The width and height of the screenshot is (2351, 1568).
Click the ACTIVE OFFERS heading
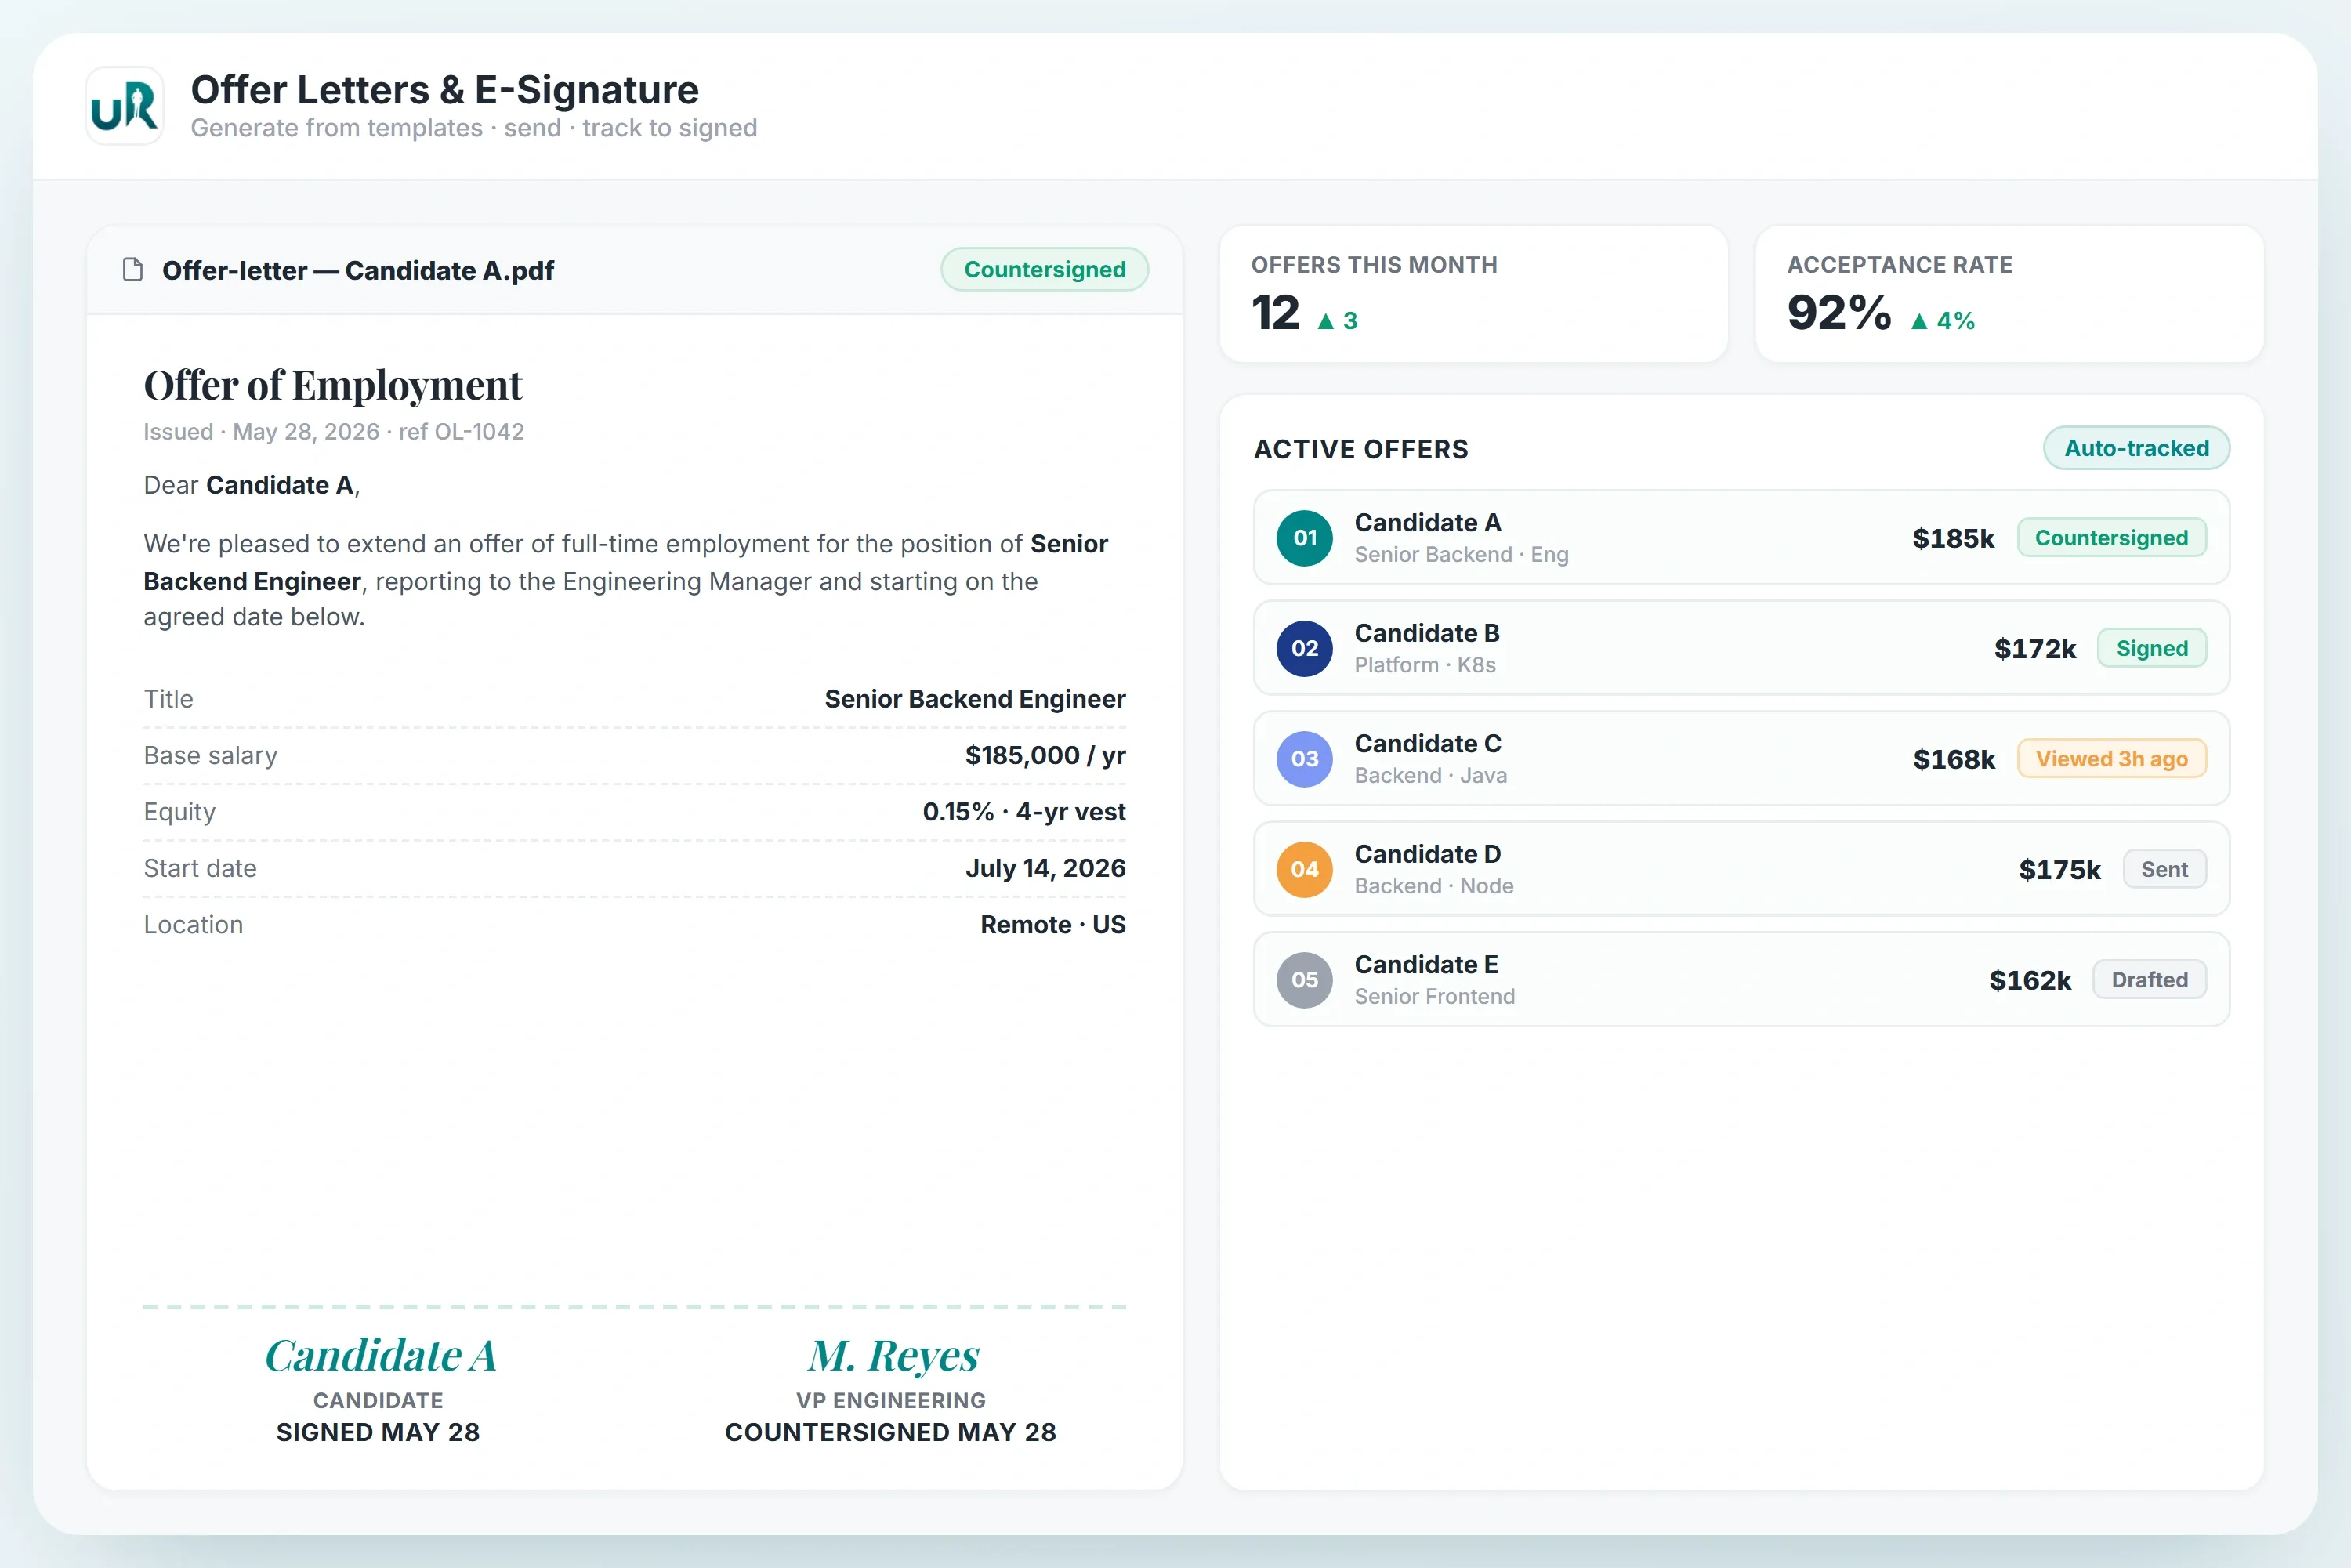(x=1361, y=450)
